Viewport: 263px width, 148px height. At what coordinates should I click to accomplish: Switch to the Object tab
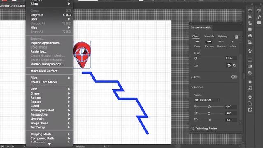196,37
